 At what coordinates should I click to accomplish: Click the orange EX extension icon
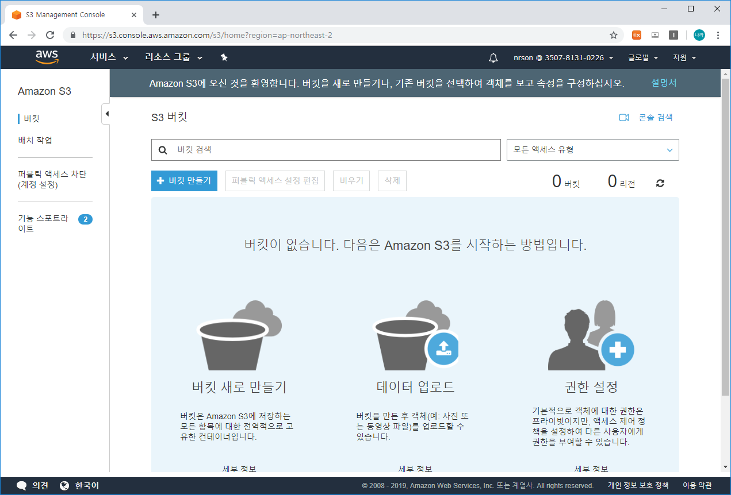637,35
